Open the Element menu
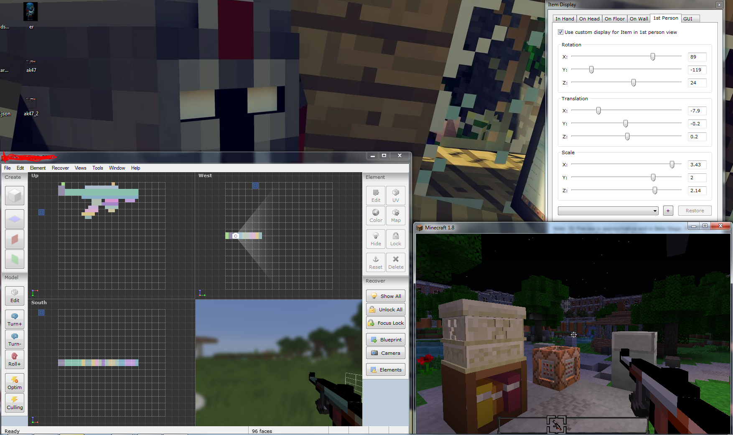Screen dimensions: 733x435 pyautogui.click(x=38, y=168)
